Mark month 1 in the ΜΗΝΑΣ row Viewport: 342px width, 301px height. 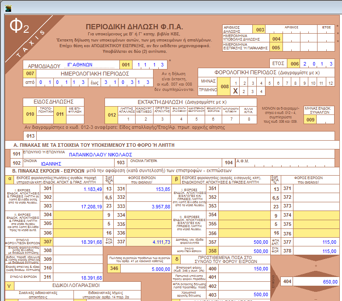[235, 82]
